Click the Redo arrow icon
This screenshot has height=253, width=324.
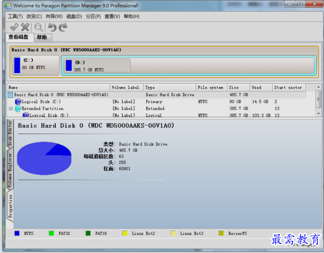coord(63,27)
